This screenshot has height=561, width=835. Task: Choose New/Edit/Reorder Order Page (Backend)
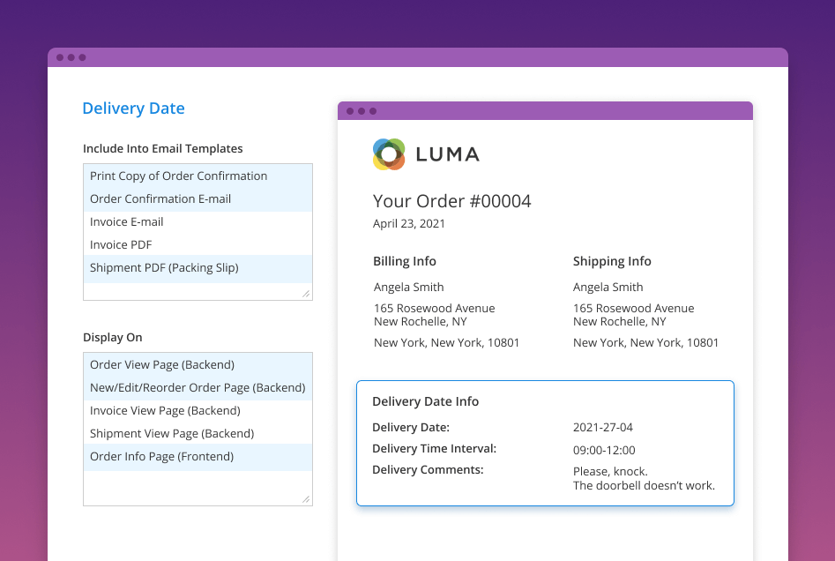[x=198, y=387]
